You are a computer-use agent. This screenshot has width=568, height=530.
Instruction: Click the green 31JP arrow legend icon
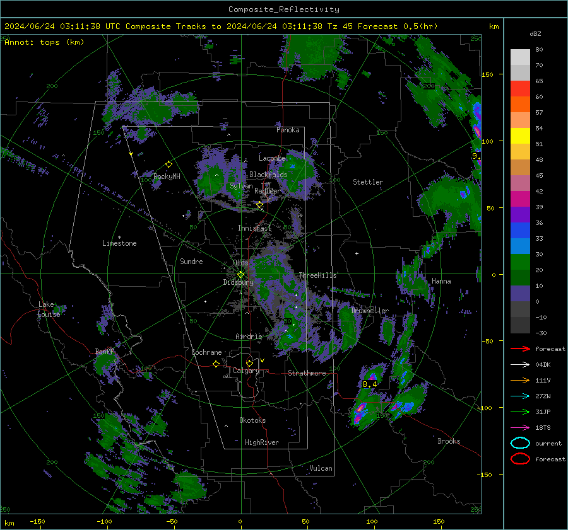coord(520,412)
